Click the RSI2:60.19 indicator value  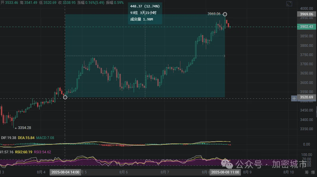pos(23,152)
